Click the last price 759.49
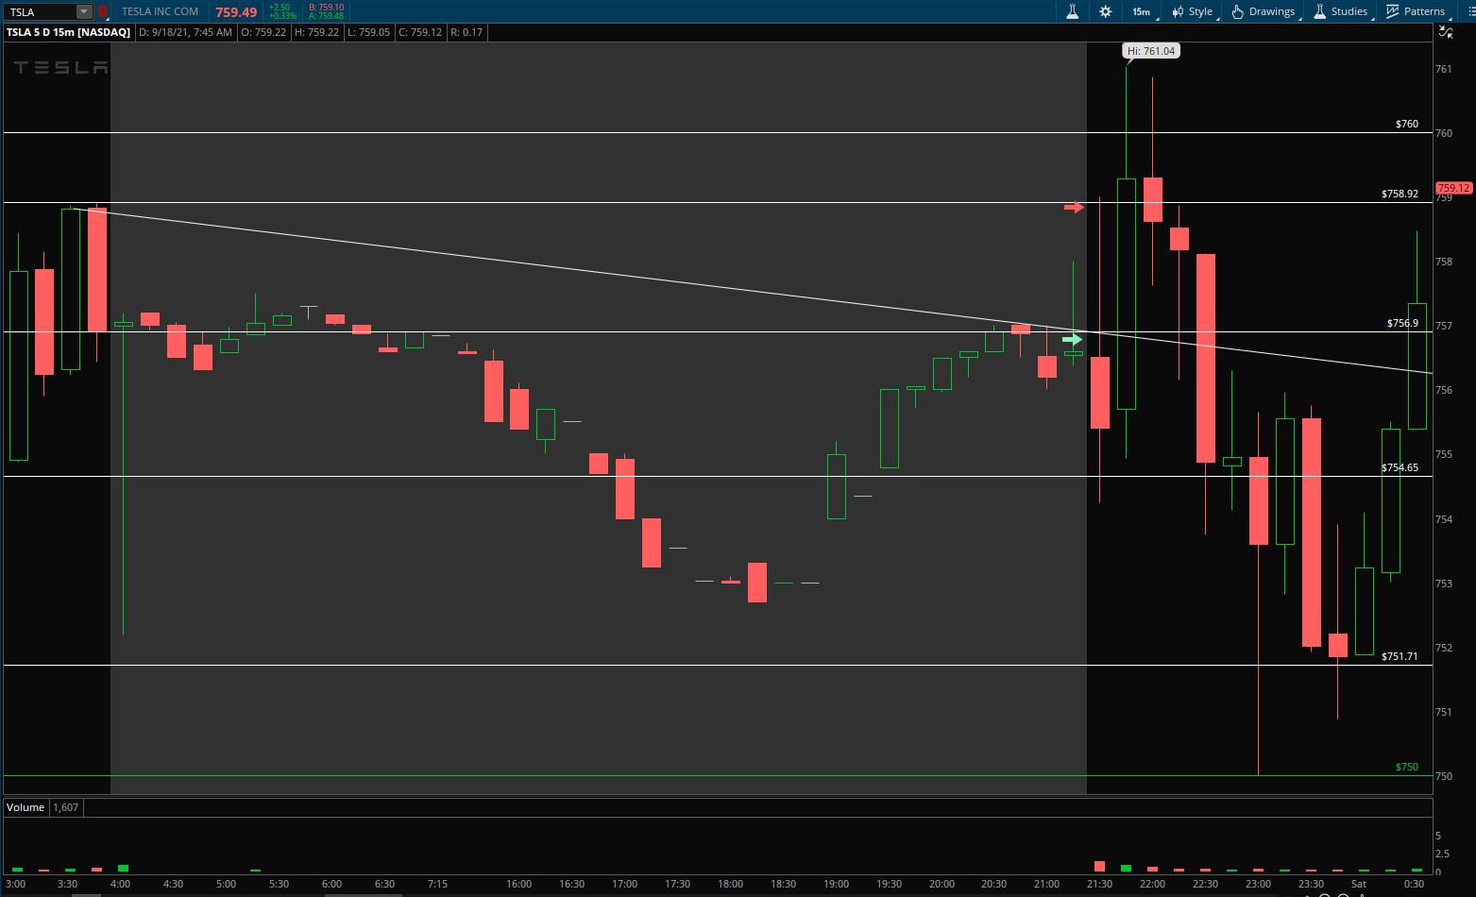Image resolution: width=1476 pixels, height=897 pixels. [x=236, y=12]
